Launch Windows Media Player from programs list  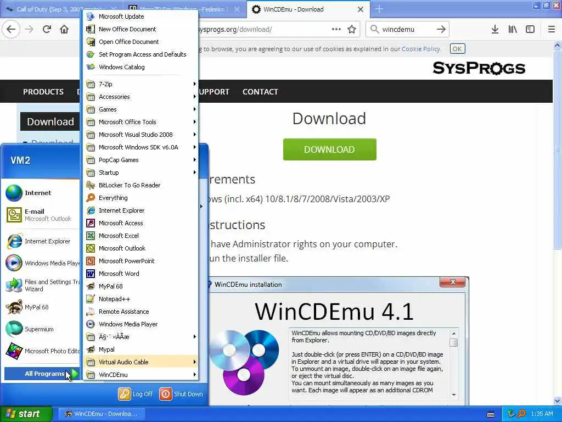[x=140, y=324]
